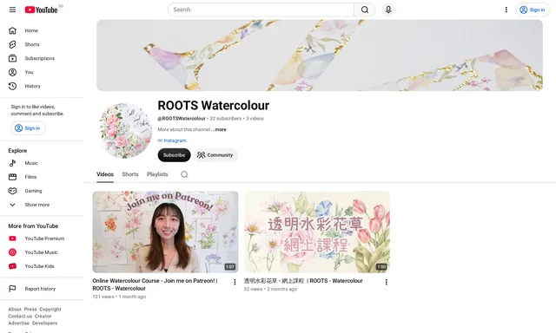Open the settings three-dot menu

click(x=506, y=10)
